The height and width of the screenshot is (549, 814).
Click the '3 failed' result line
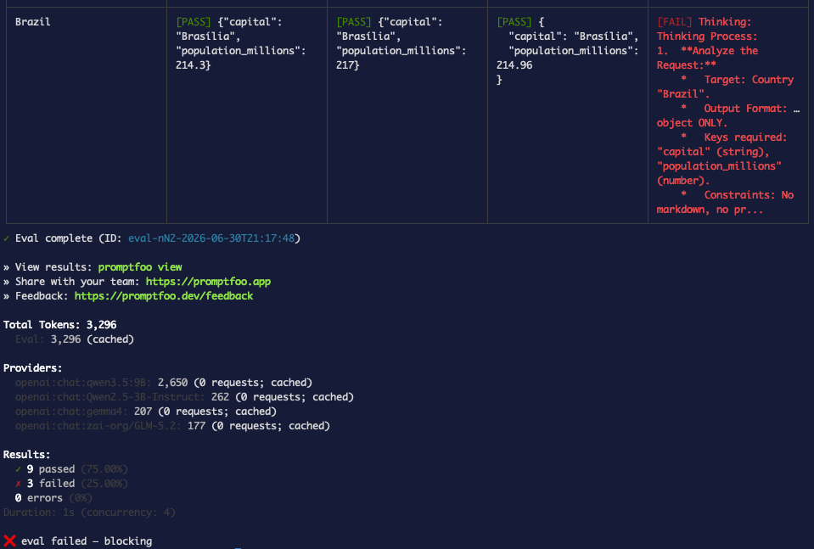click(x=71, y=484)
